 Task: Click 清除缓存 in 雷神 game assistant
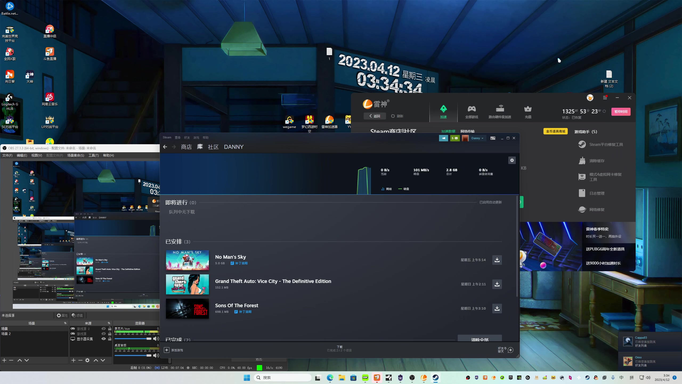tap(592, 161)
